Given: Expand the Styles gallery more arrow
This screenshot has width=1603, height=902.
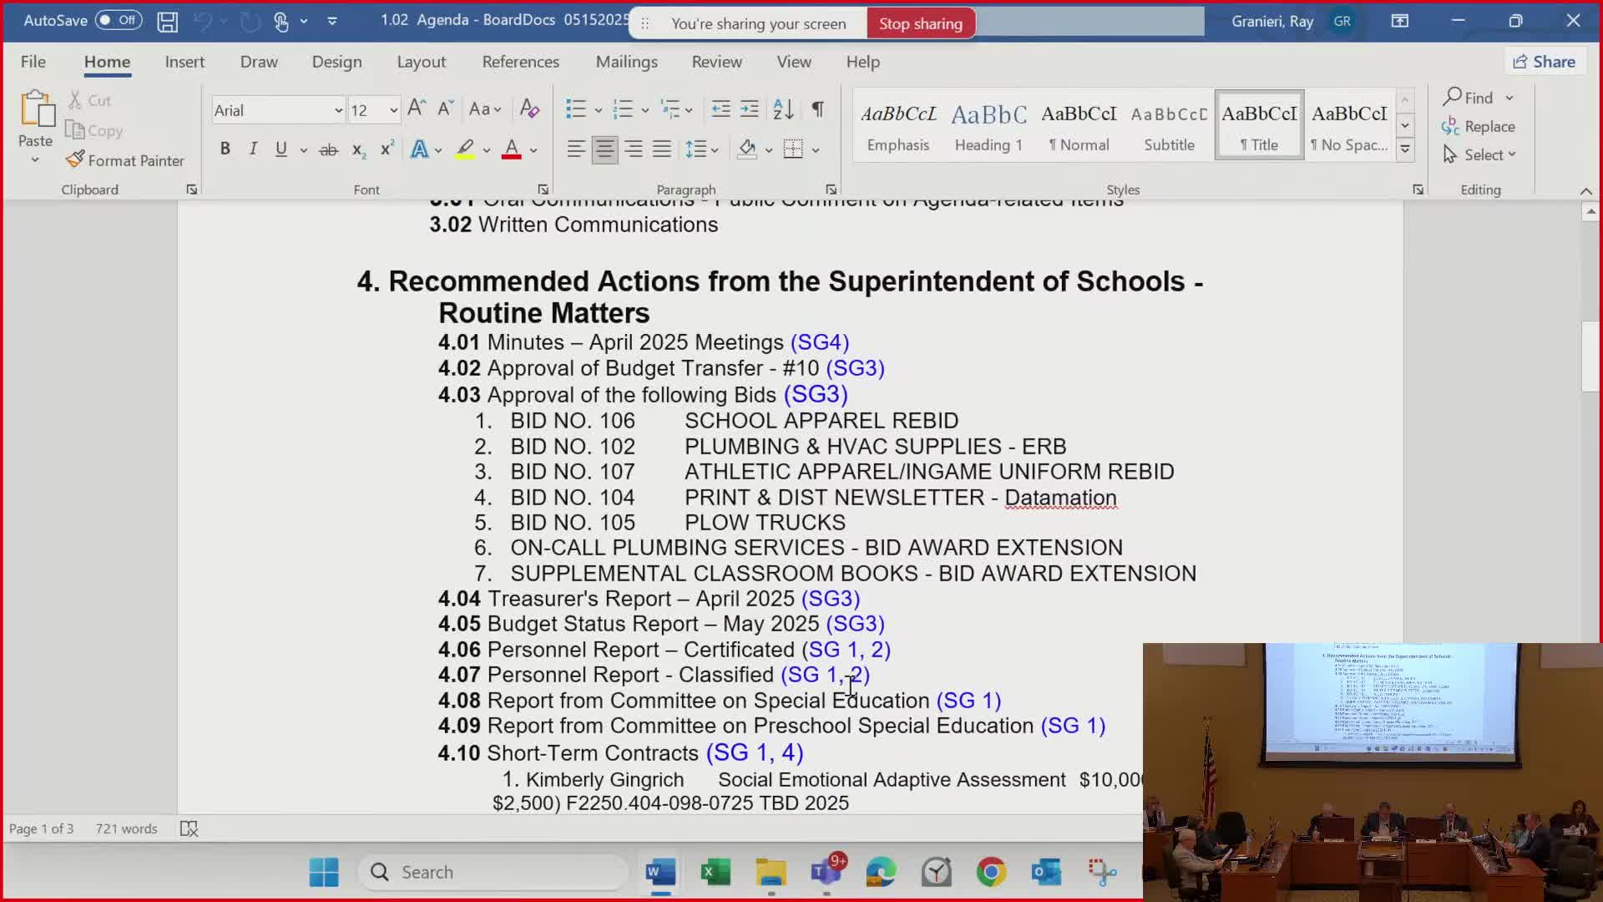Looking at the screenshot, I should tap(1405, 149).
